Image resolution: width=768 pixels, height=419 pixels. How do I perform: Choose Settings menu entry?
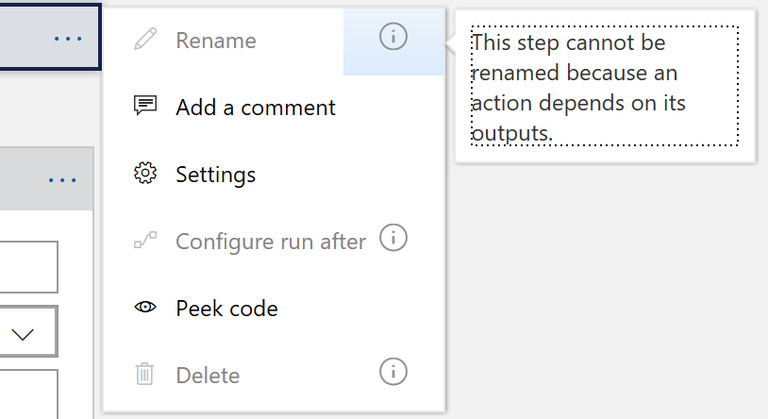(x=215, y=175)
